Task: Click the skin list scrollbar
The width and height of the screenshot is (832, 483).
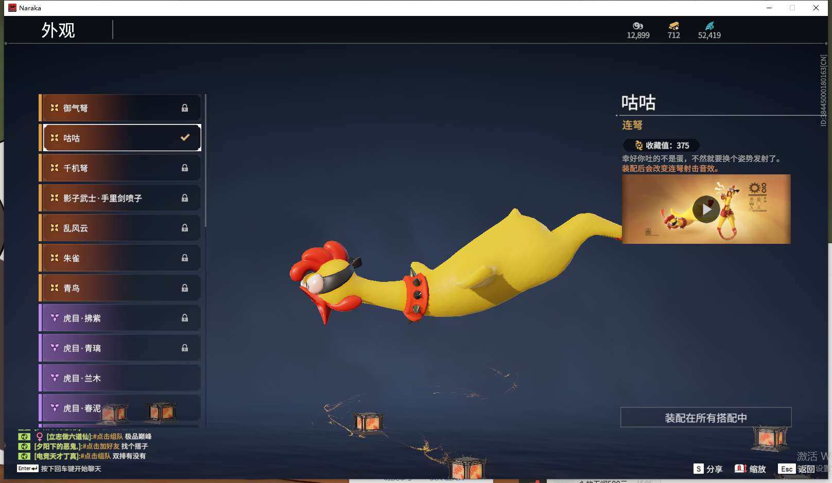Action: pyautogui.click(x=205, y=160)
